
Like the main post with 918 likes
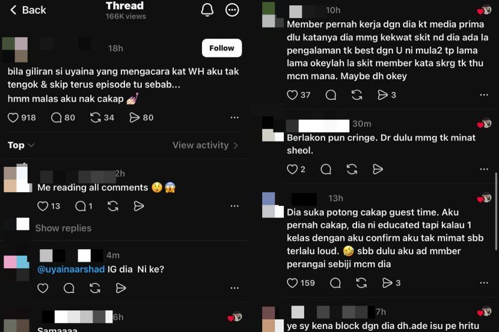(13, 118)
